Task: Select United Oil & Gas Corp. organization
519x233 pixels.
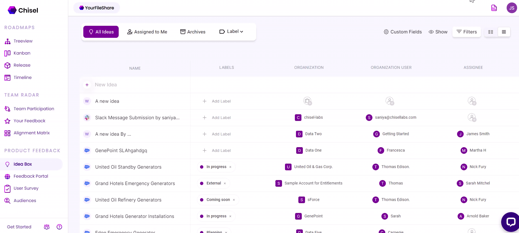Action: pos(309,167)
